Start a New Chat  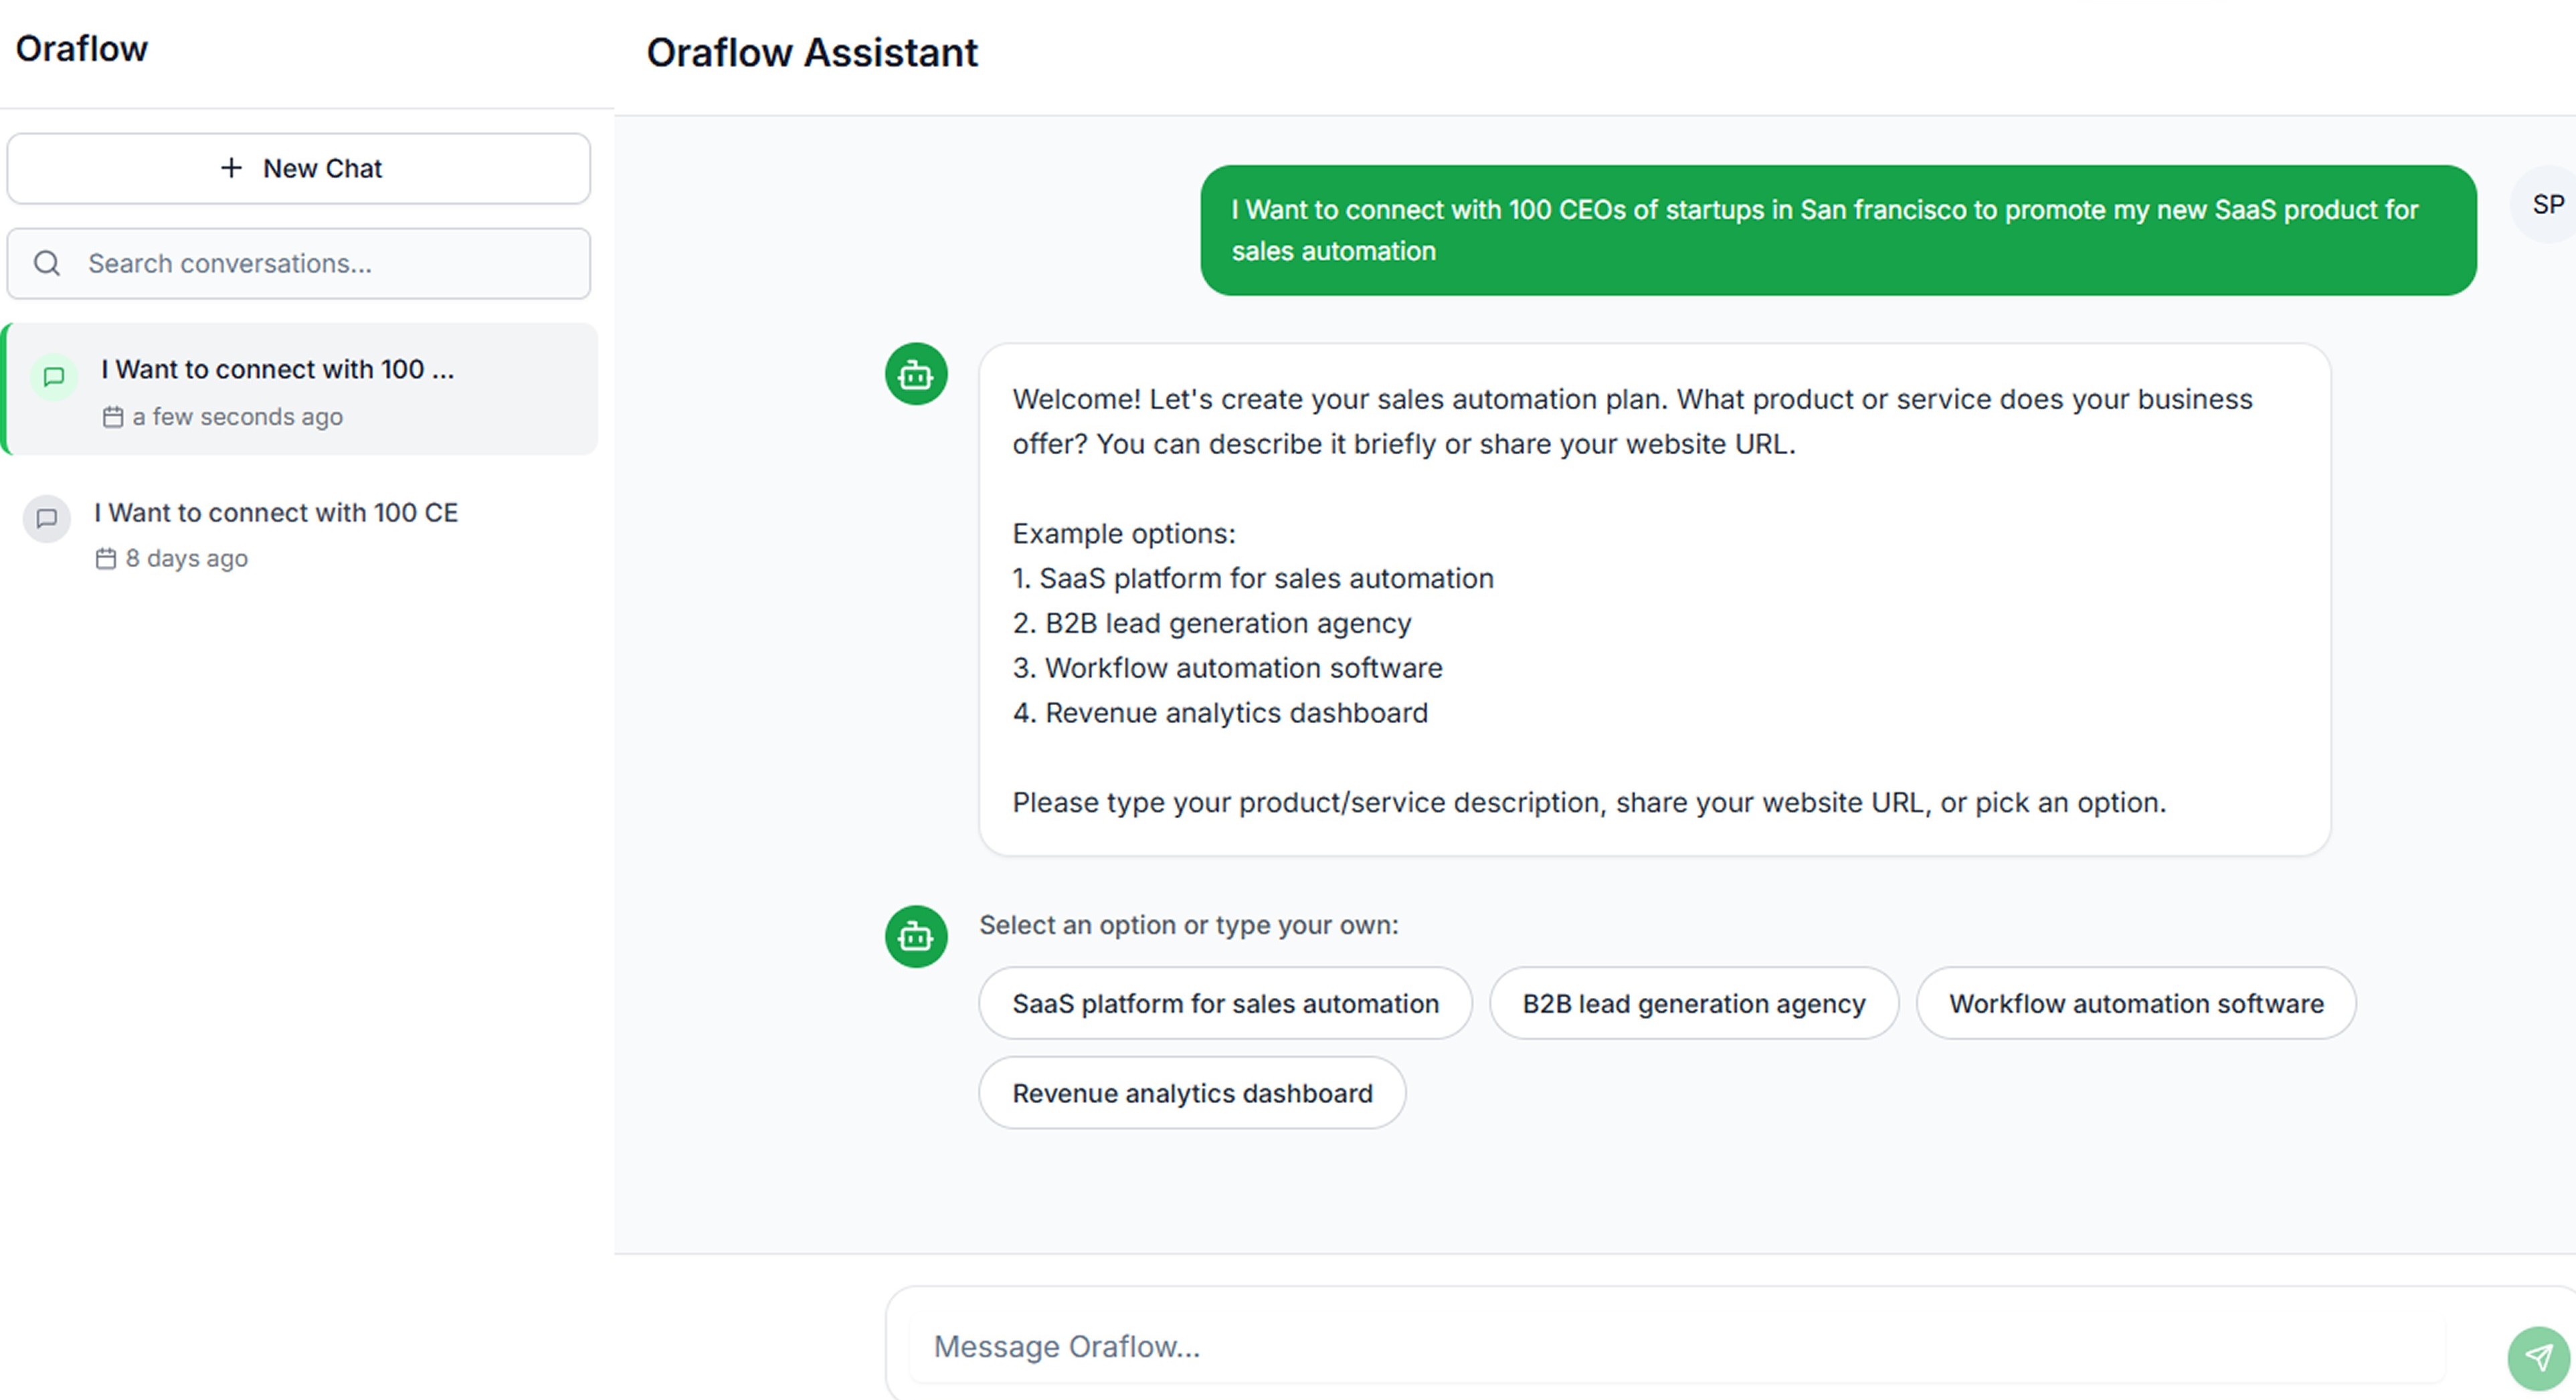click(299, 168)
